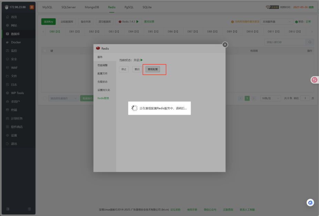The height and width of the screenshot is (216, 319).
Task: Switch to the MySQL tab
Action: (x=47, y=7)
